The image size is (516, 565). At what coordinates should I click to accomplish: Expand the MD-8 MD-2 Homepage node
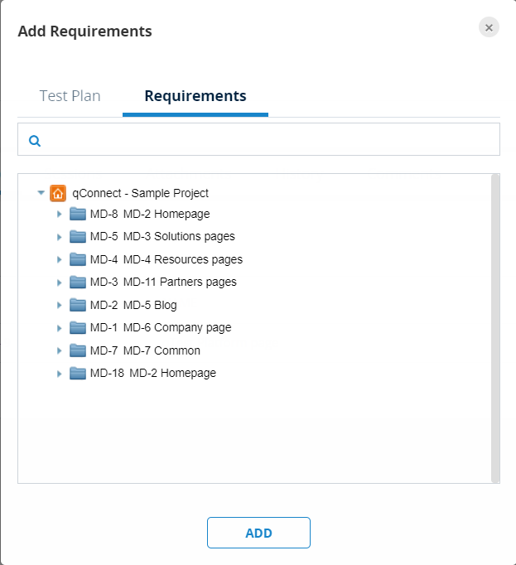(x=60, y=215)
